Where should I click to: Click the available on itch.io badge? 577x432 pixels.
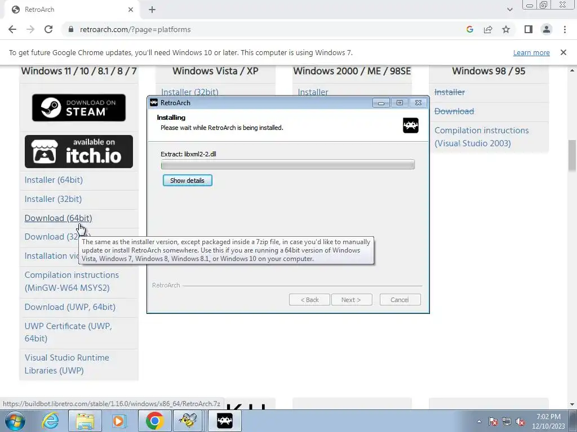click(x=79, y=151)
